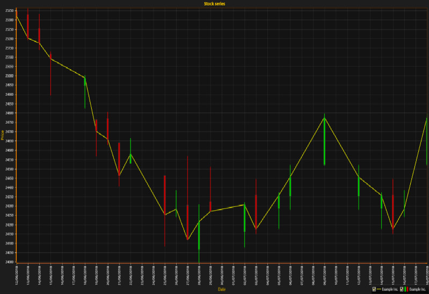The width and height of the screenshot is (429, 294).
Task: Click the 'Date' X-axis title
Action: [222, 289]
